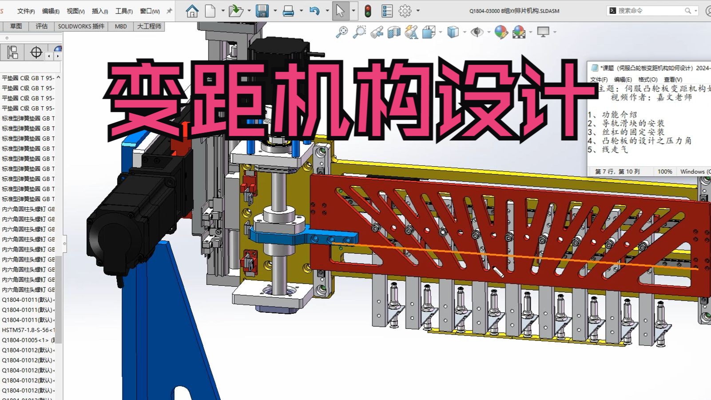Switch to the FeatureManager design tree tab icon
711x400 pixels.
[12, 52]
